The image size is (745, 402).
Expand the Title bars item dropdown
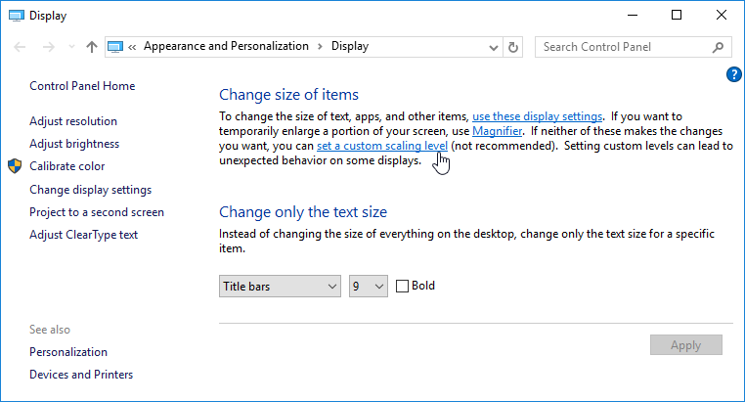click(x=280, y=286)
